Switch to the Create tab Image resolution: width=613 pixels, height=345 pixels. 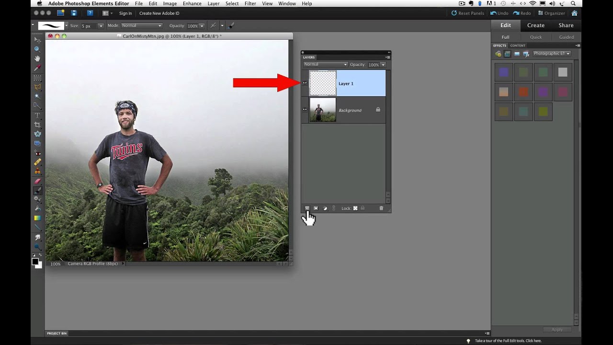pyautogui.click(x=535, y=25)
